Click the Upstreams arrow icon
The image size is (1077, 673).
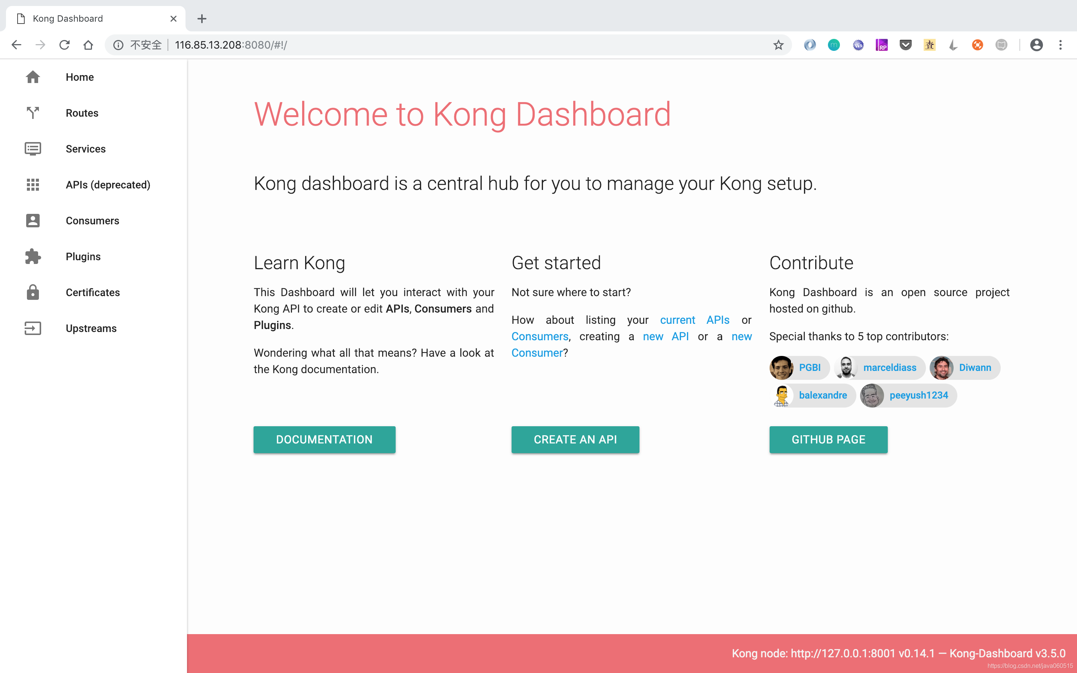tap(33, 329)
